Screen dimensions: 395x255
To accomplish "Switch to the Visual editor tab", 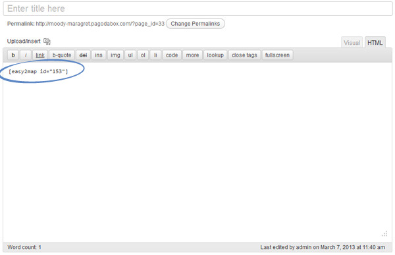I will pyautogui.click(x=352, y=43).
